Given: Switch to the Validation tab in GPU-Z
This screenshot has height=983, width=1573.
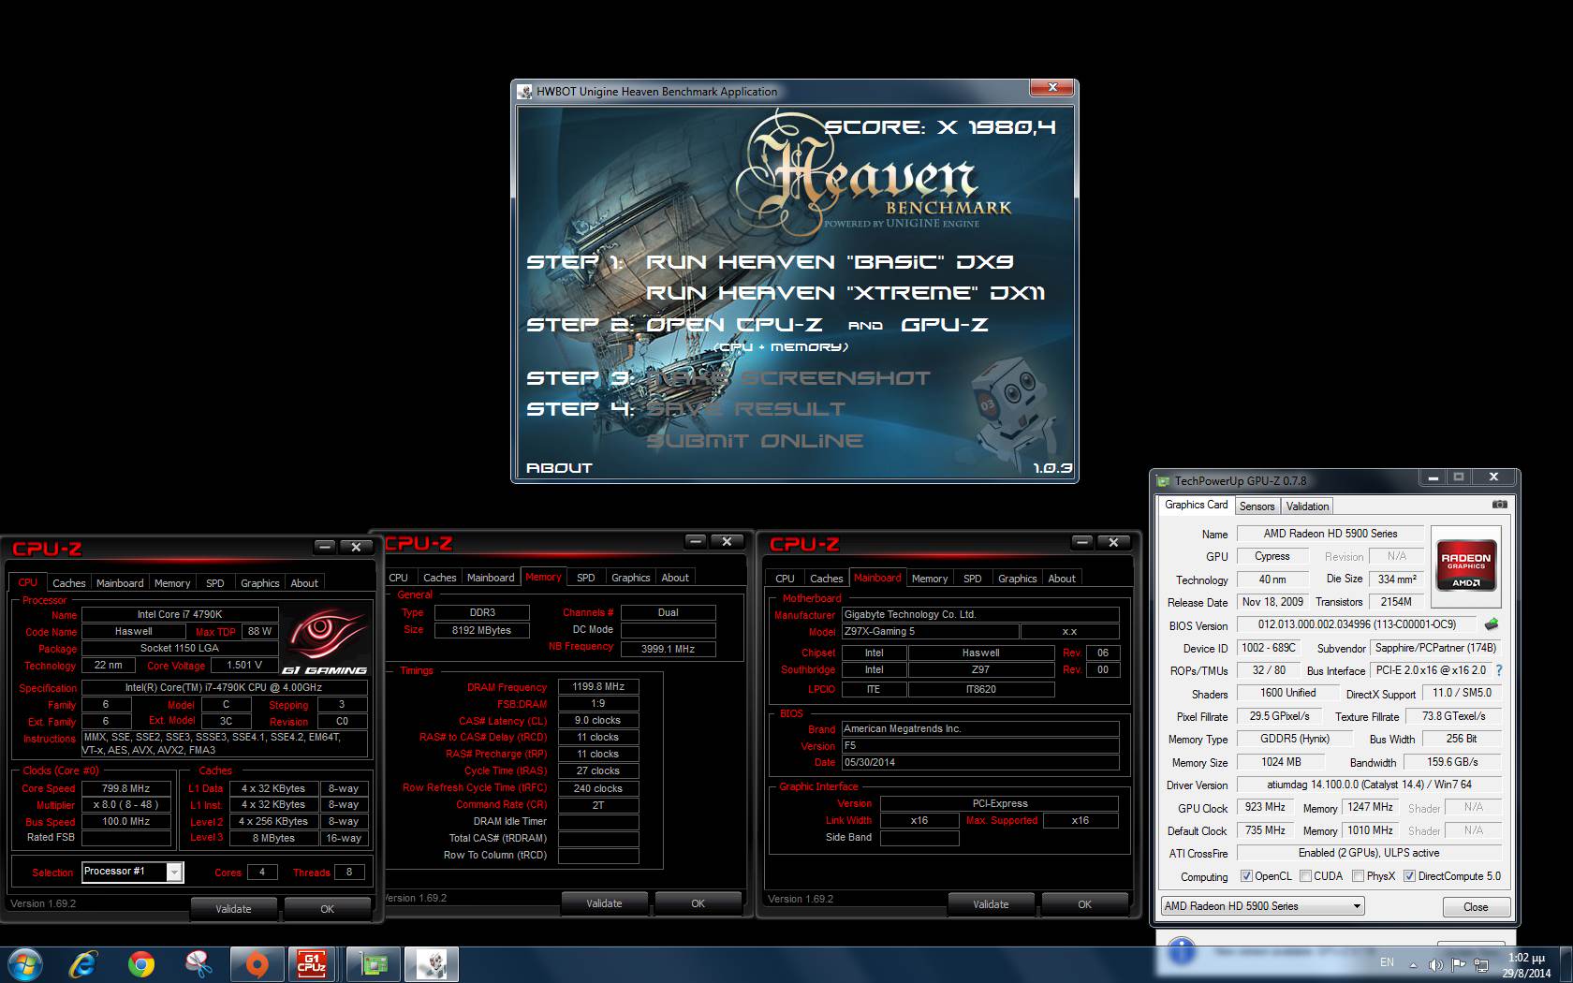Looking at the screenshot, I should [x=1306, y=506].
